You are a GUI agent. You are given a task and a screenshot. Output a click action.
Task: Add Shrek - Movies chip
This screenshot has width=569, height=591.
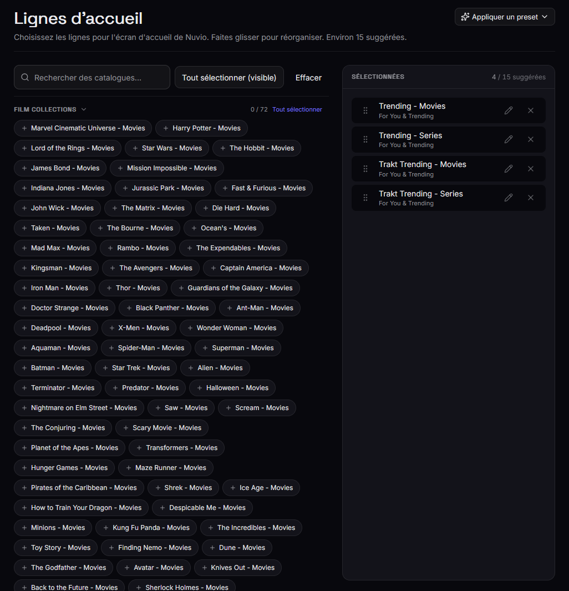[x=183, y=488]
